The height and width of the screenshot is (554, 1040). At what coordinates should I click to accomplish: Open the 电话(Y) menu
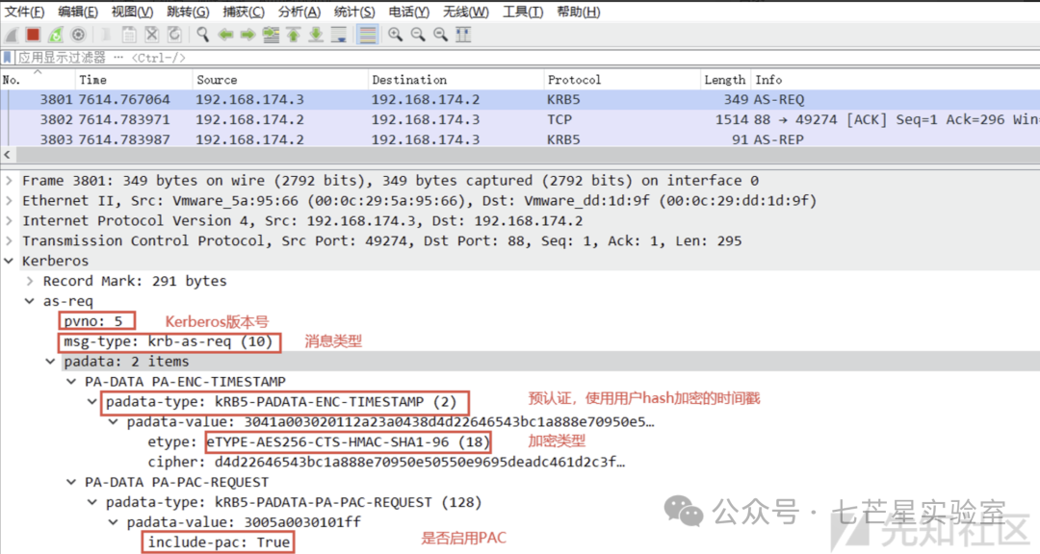point(408,12)
